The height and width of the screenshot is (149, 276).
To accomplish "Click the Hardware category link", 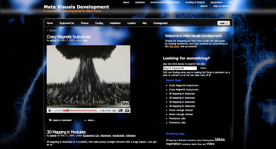I will point(106,136).
